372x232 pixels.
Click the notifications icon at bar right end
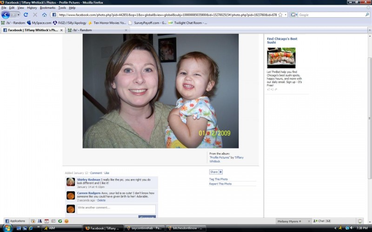[x=360, y=221]
